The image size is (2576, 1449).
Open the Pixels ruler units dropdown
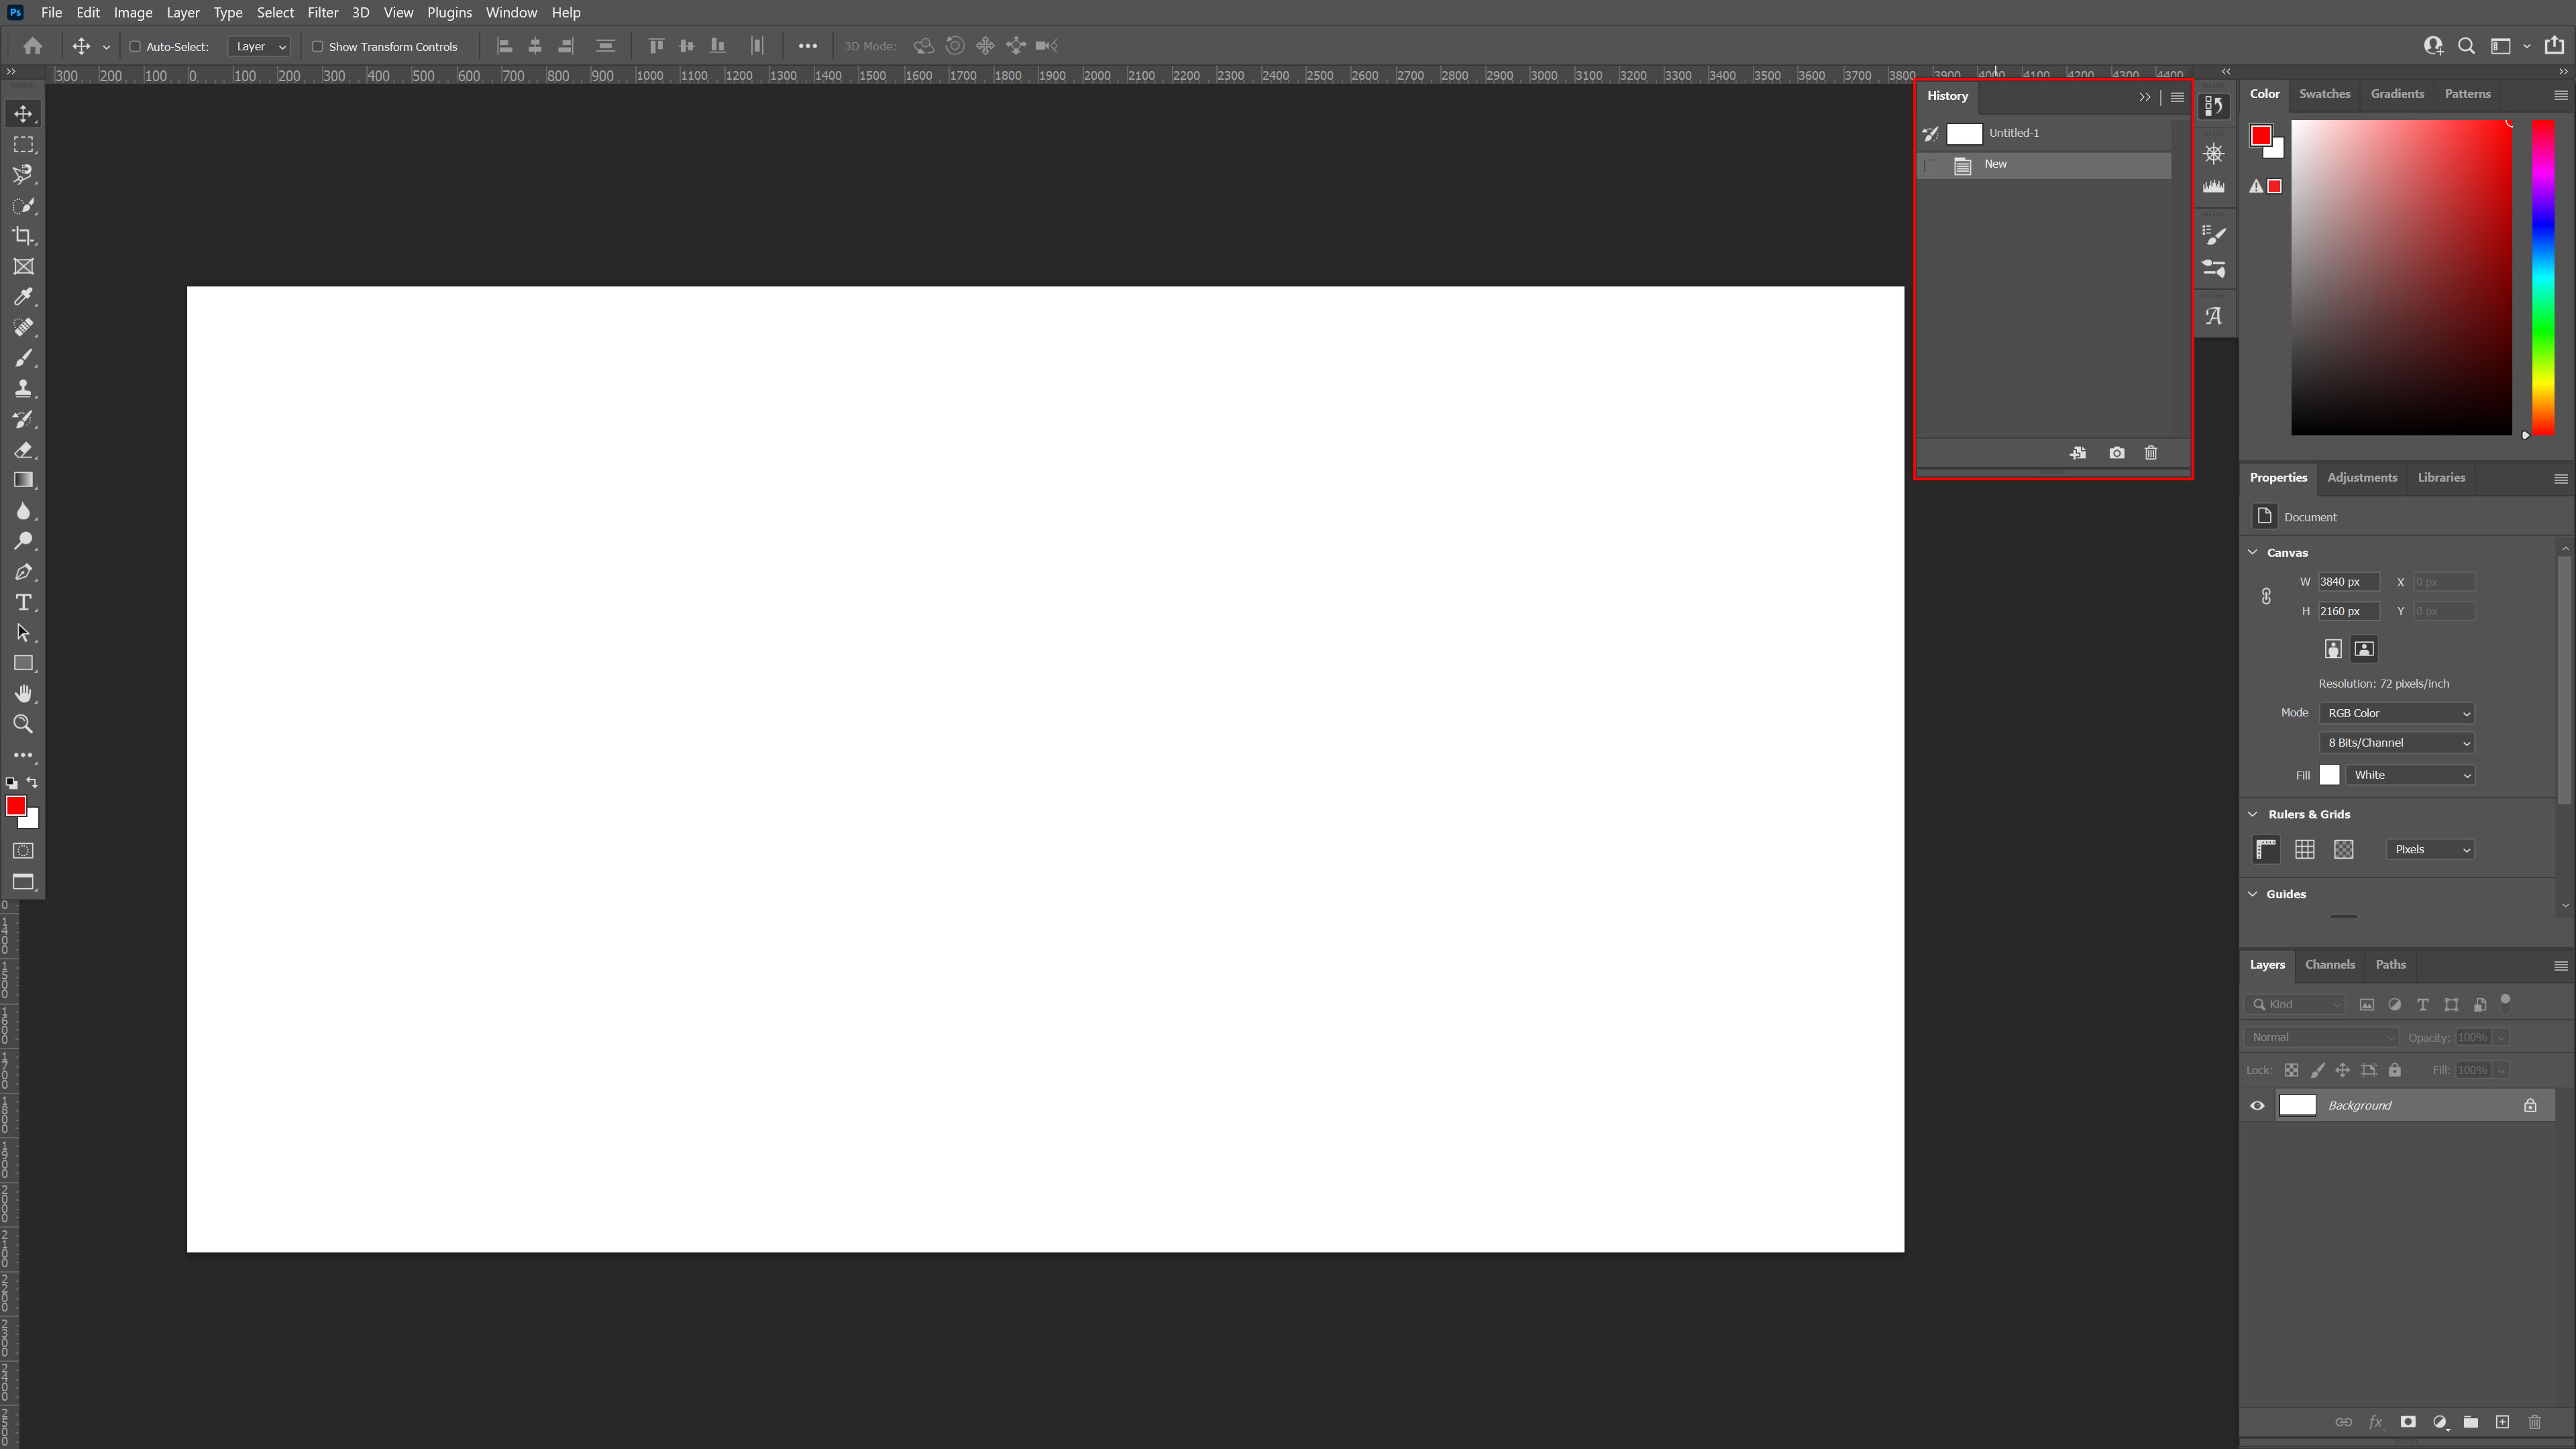click(2430, 849)
